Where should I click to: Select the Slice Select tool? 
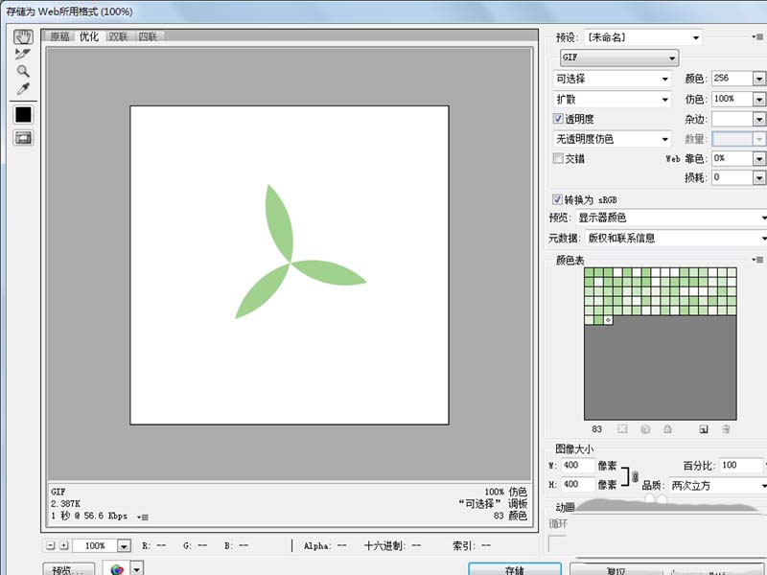pyautogui.click(x=23, y=55)
